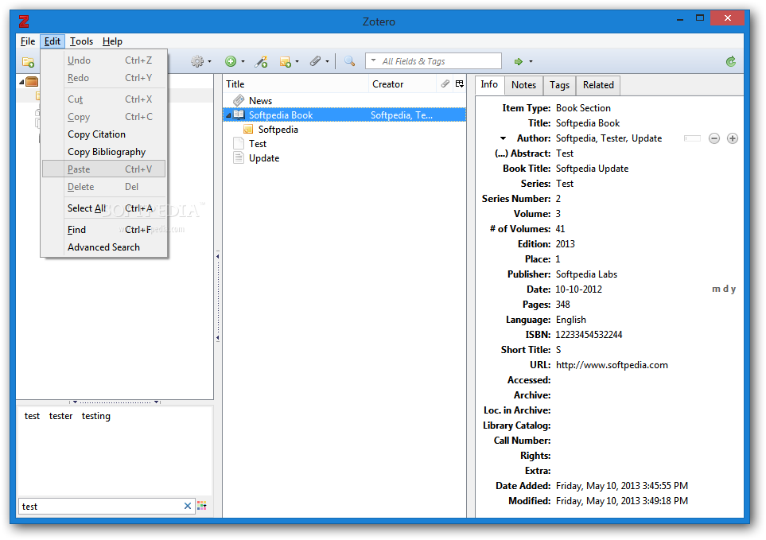Image resolution: width=766 pixels, height=540 pixels.
Task: Open the Help menu
Action: [112, 41]
